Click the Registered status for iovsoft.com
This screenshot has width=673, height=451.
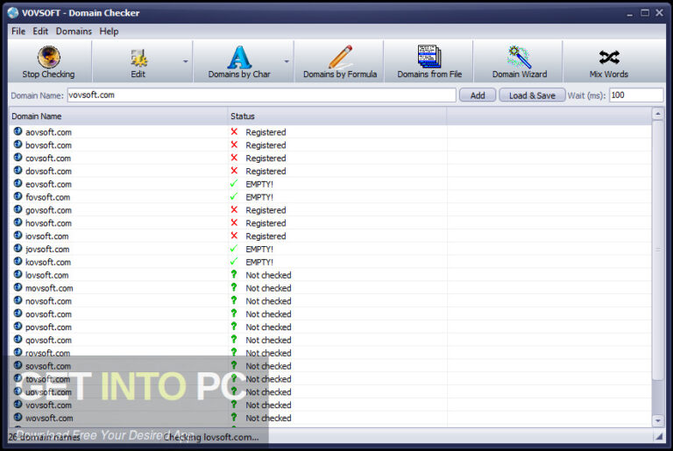click(x=266, y=236)
